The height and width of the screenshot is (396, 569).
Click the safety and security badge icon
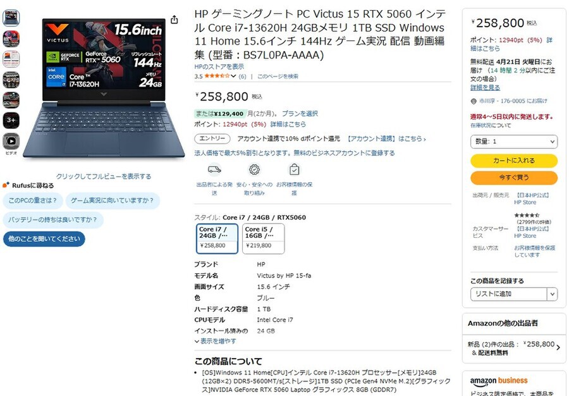pyautogui.click(x=254, y=170)
